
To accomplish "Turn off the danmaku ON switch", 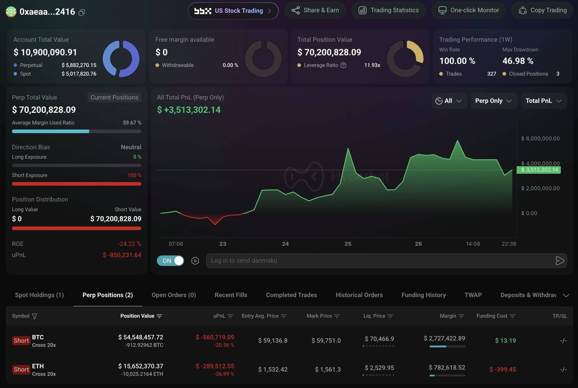I will pos(170,261).
